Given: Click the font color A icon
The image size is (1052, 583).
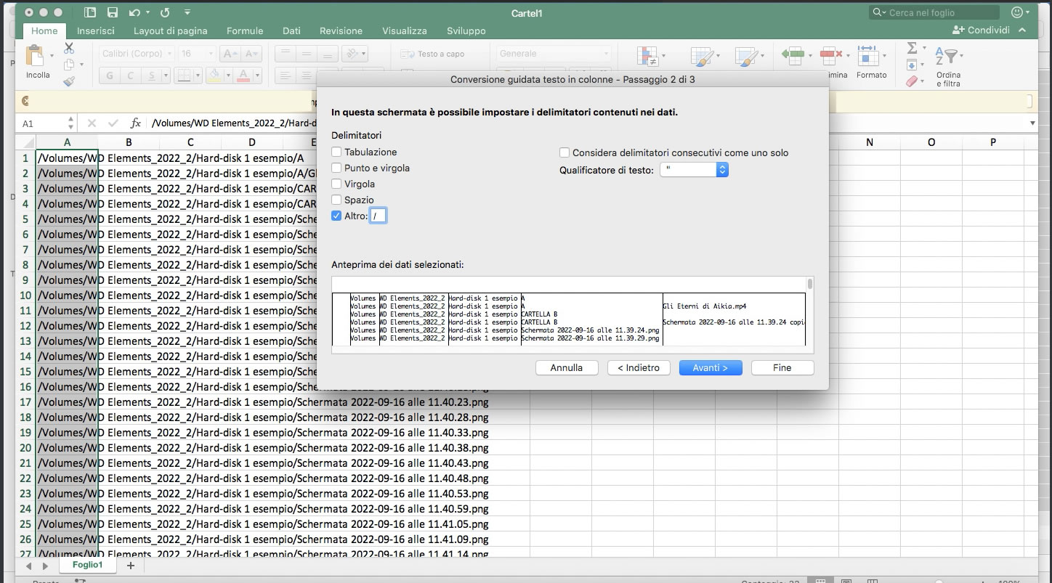Looking at the screenshot, I should 243,76.
